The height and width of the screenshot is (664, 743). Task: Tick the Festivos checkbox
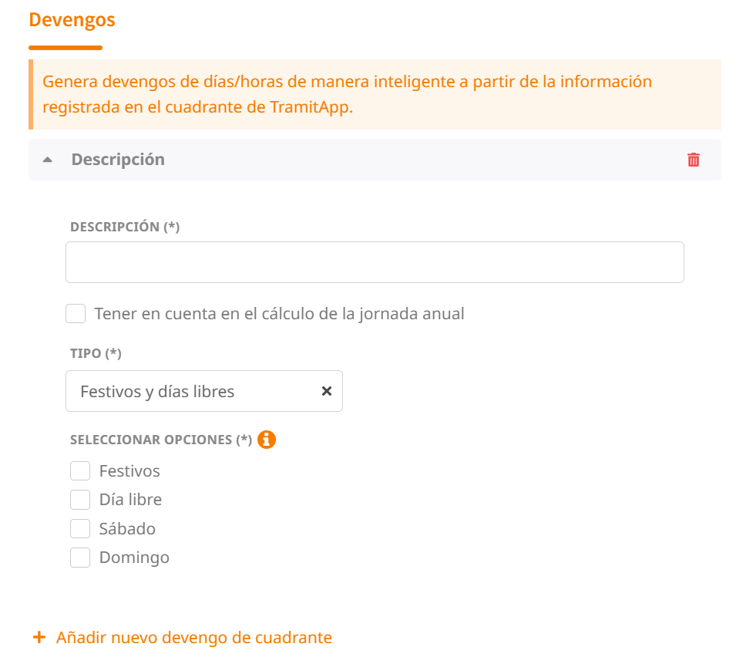80,470
